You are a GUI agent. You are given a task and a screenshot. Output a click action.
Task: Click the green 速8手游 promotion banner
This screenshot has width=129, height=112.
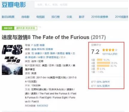[x=19, y=28]
